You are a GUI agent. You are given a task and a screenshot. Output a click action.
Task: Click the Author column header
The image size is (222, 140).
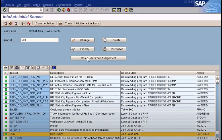[x=205, y=73]
